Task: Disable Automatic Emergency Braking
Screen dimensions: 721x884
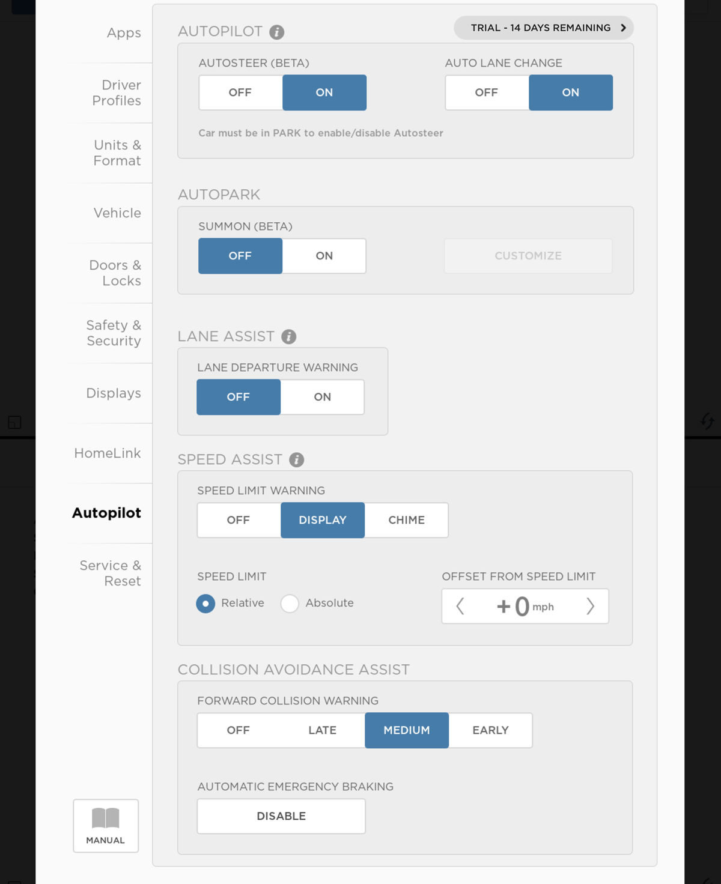Action: (x=281, y=816)
